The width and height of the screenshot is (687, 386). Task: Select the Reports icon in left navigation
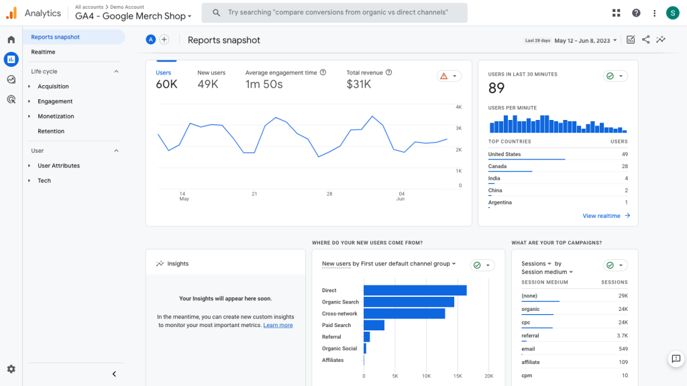[x=11, y=60]
